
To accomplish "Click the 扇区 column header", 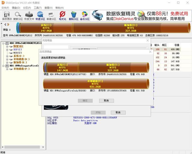I will click(164, 45).
